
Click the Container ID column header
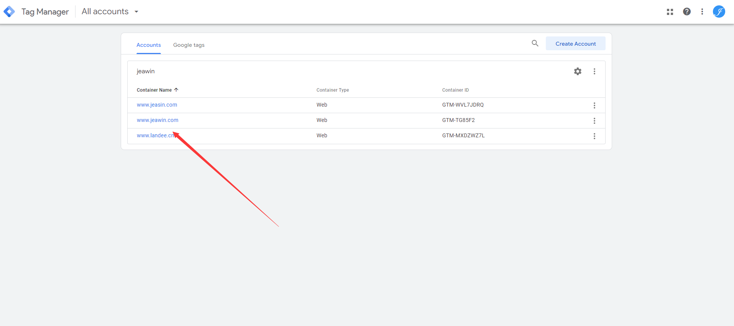coord(455,90)
